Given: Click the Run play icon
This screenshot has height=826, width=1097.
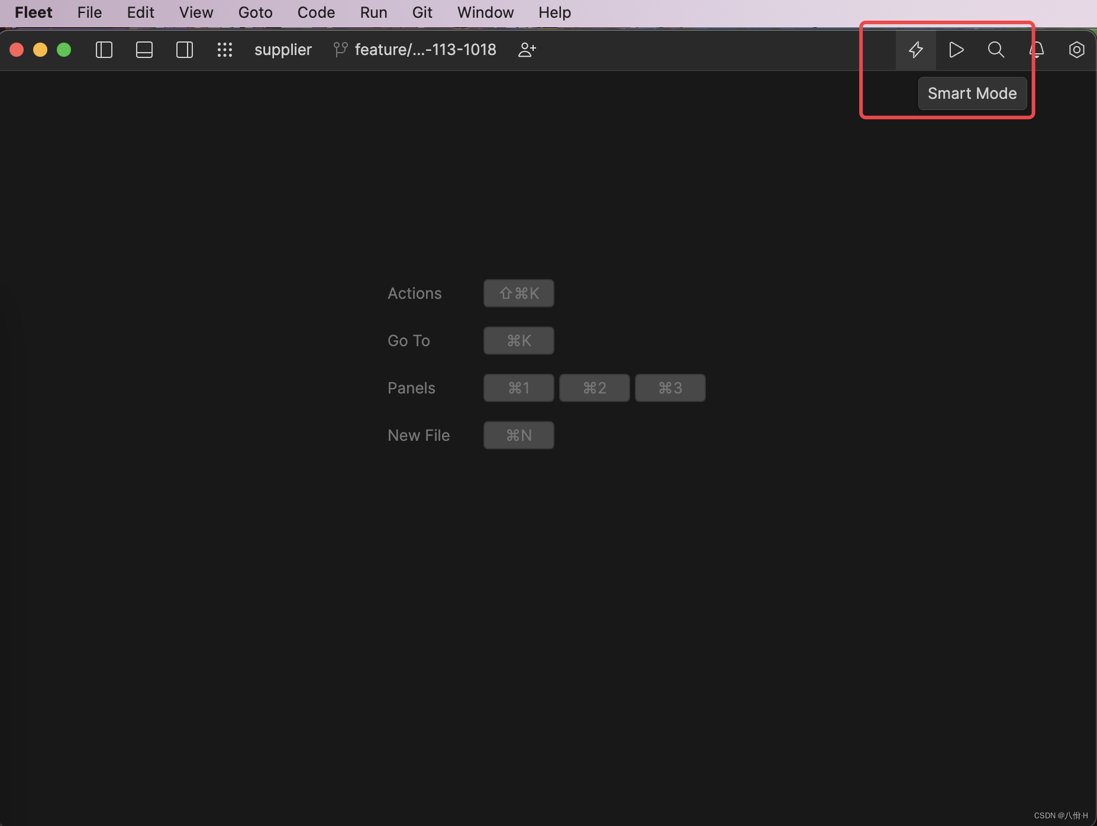Looking at the screenshot, I should click(x=956, y=50).
